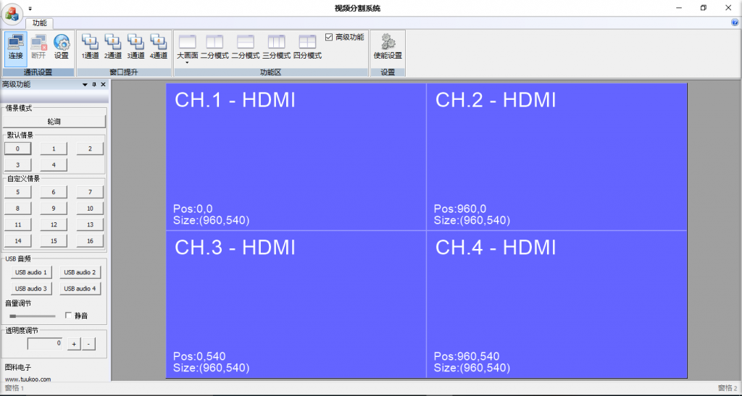Viewport: 742px width, 396px height.
Task: Select custom scene 10
Action: click(90, 208)
